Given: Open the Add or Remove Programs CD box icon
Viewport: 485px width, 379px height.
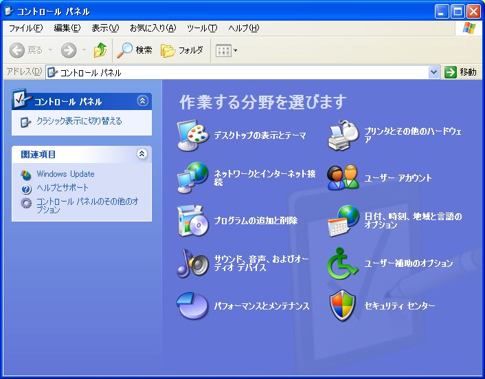Looking at the screenshot, I should click(193, 221).
